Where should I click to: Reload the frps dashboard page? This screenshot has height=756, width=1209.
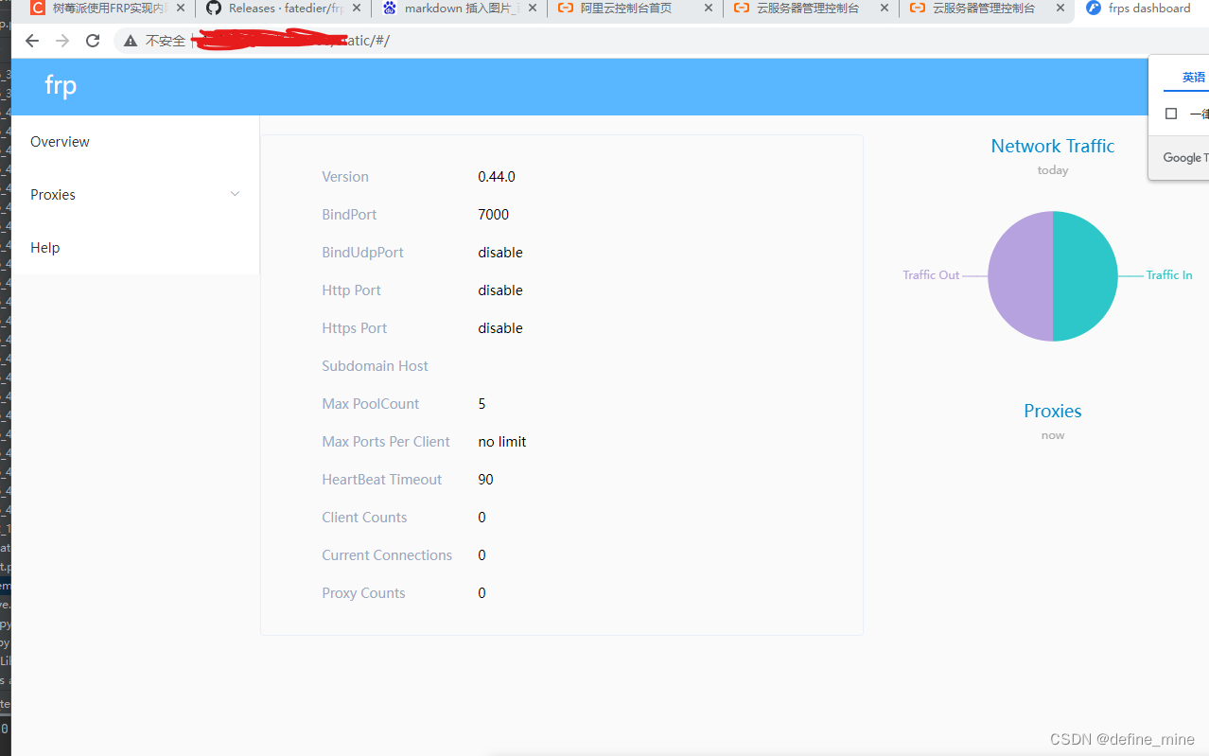tap(93, 41)
